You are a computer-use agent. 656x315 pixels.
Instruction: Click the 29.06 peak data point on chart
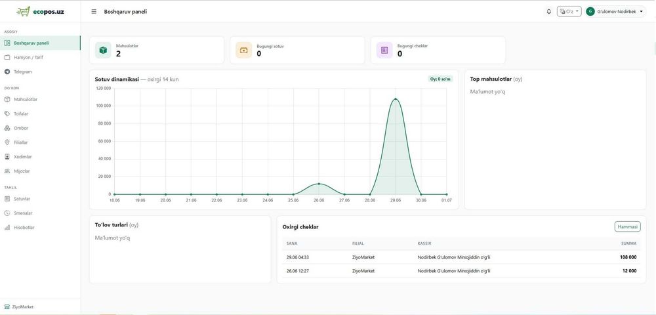coord(396,99)
